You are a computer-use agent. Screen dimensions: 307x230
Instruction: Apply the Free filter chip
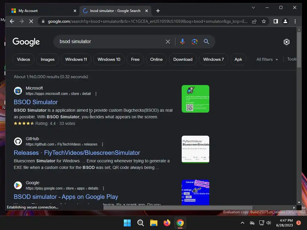[135, 60]
